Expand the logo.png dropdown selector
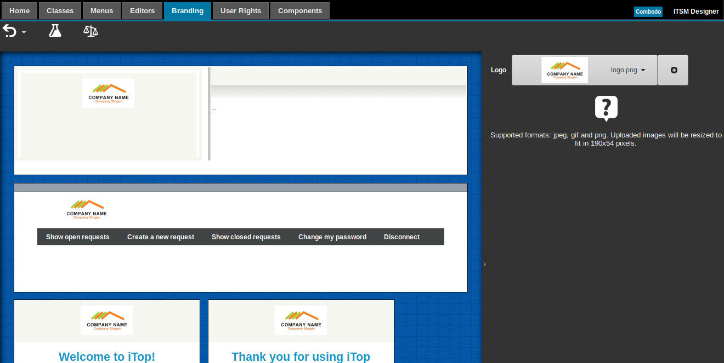 [x=628, y=70]
